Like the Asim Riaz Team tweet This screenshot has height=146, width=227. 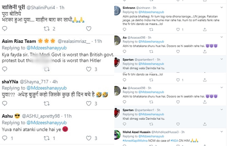pos(89,69)
